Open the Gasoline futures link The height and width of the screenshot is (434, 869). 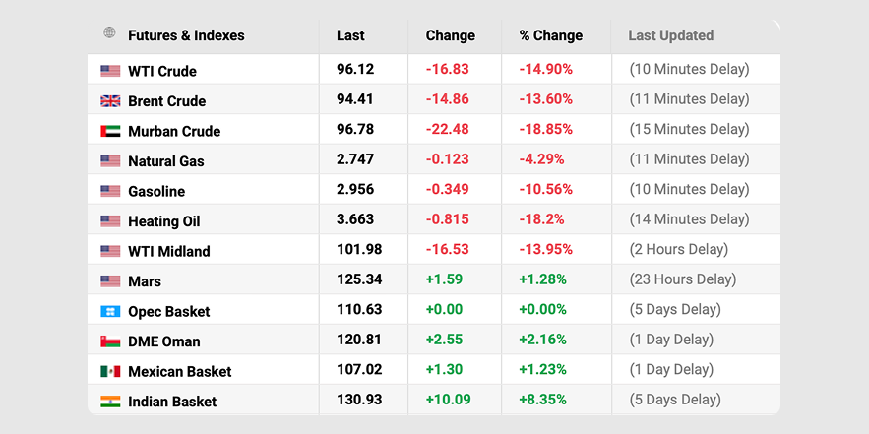156,191
